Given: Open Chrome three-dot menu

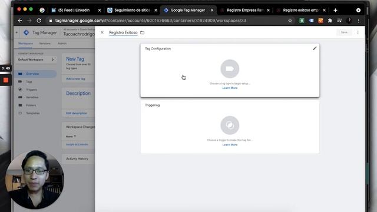Looking at the screenshot, I should pos(359,21).
